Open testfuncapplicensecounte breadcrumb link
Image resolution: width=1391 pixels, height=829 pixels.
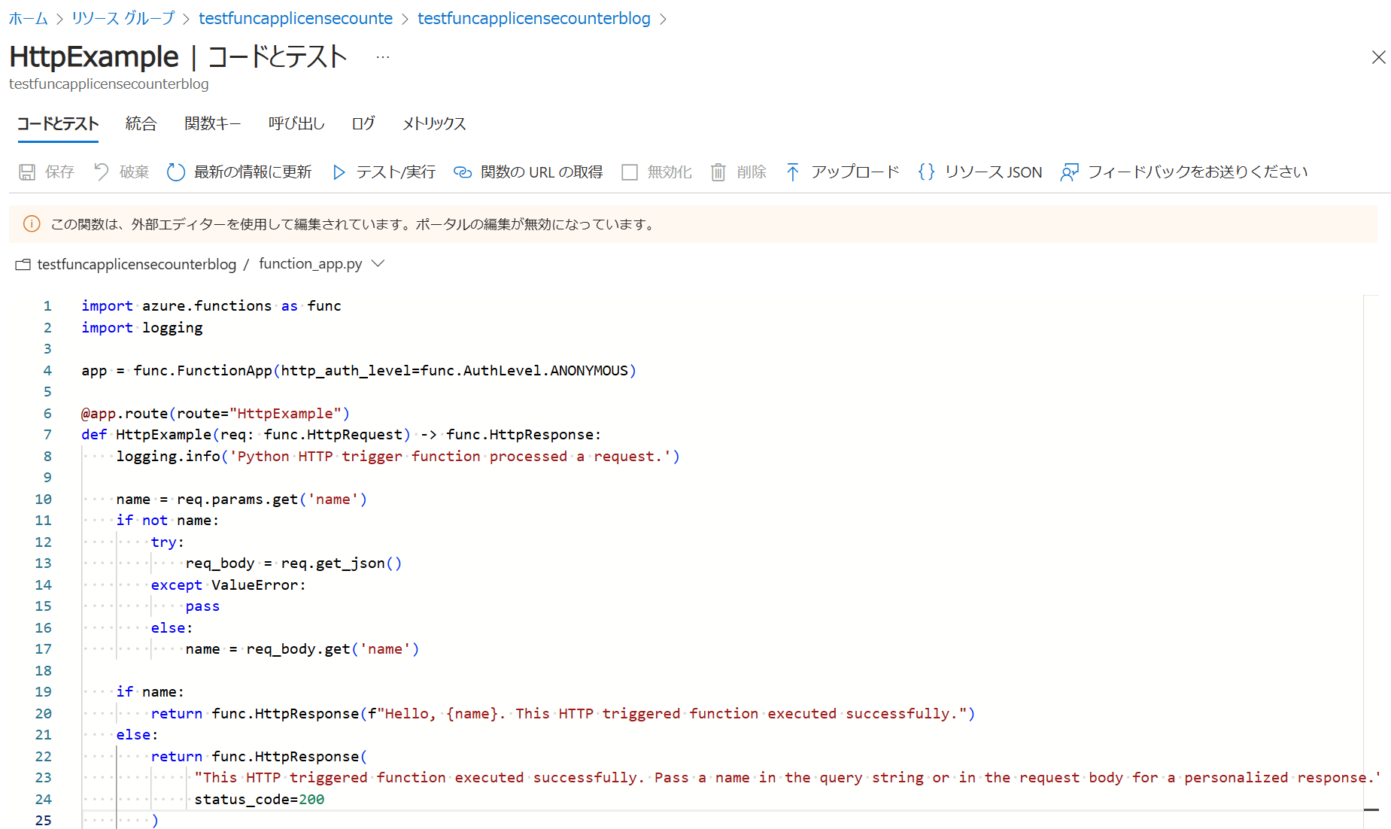296,18
